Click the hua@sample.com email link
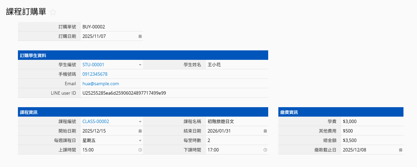417x167 pixels. [x=101, y=83]
